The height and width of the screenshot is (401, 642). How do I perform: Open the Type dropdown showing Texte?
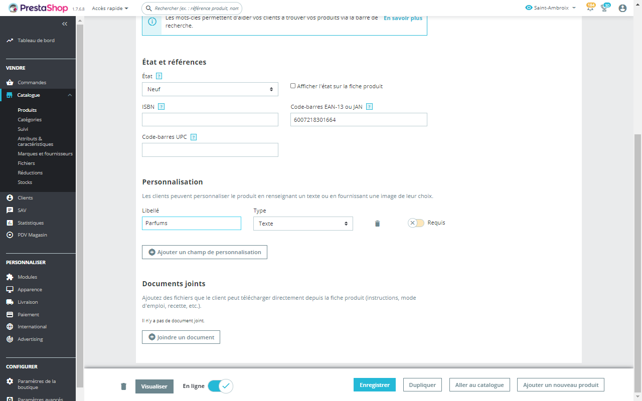click(x=303, y=224)
